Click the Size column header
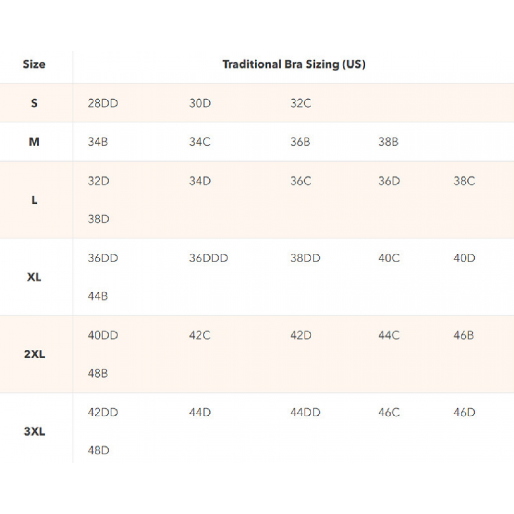Image resolution: width=514 pixels, height=514 pixels. pyautogui.click(x=34, y=64)
